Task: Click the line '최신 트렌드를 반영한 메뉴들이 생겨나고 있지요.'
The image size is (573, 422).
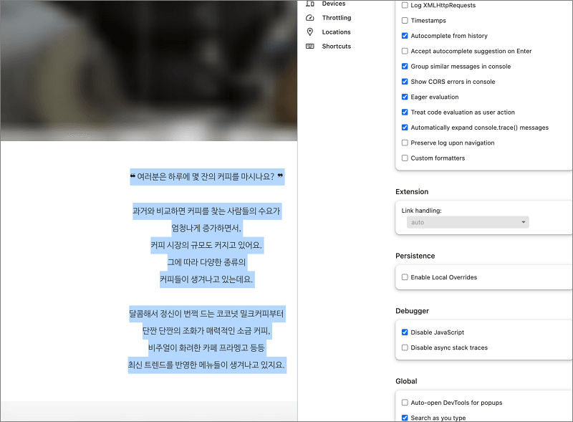Action: point(207,365)
